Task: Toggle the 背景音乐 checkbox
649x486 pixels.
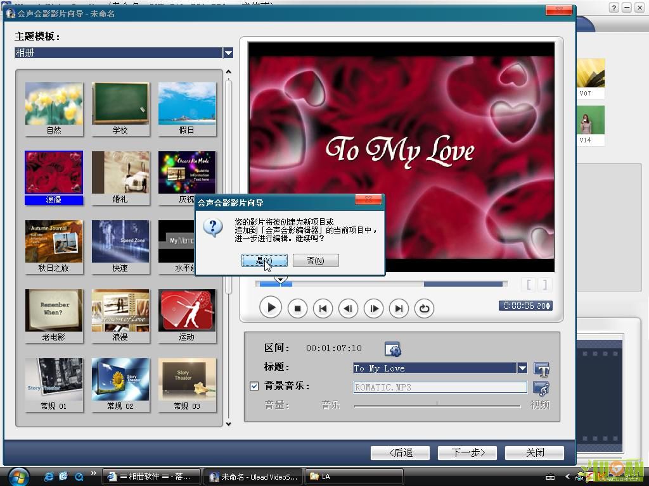Action: click(x=254, y=386)
